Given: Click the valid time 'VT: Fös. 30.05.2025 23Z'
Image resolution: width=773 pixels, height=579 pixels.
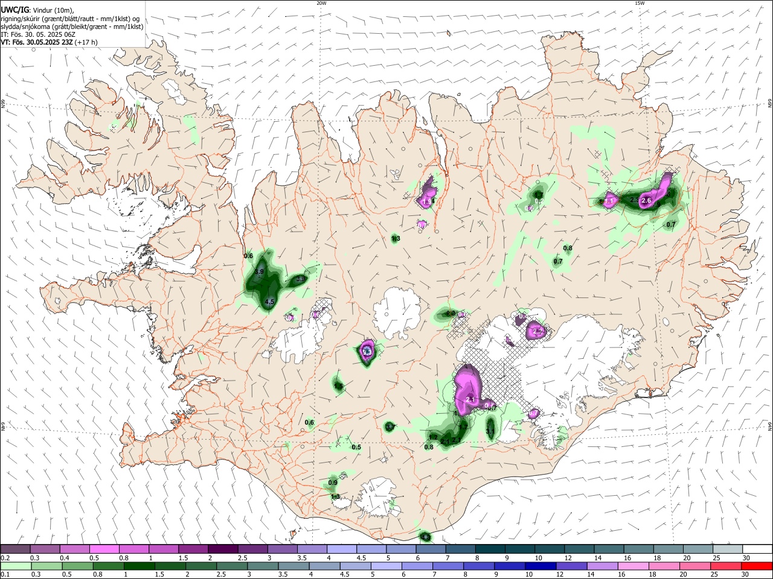Looking at the screenshot, I should pyautogui.click(x=36, y=43).
